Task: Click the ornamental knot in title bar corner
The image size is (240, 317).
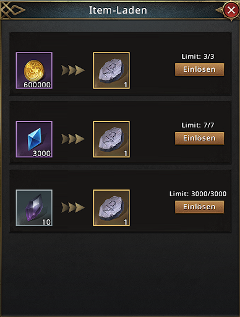Action: point(12,10)
